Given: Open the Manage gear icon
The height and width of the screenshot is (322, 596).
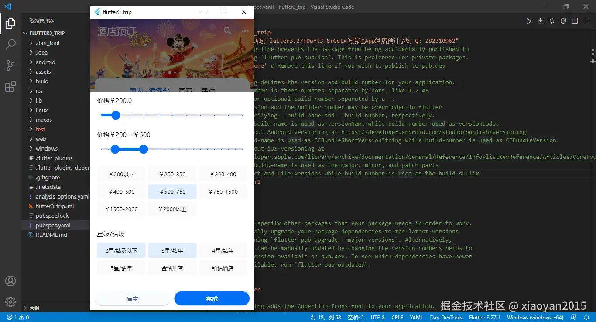Looking at the screenshot, I should [x=10, y=301].
